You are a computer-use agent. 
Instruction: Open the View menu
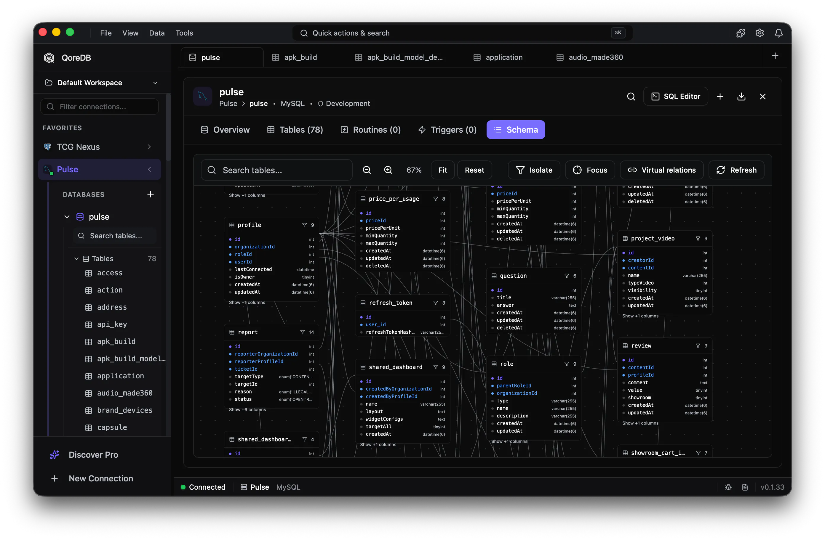point(130,33)
